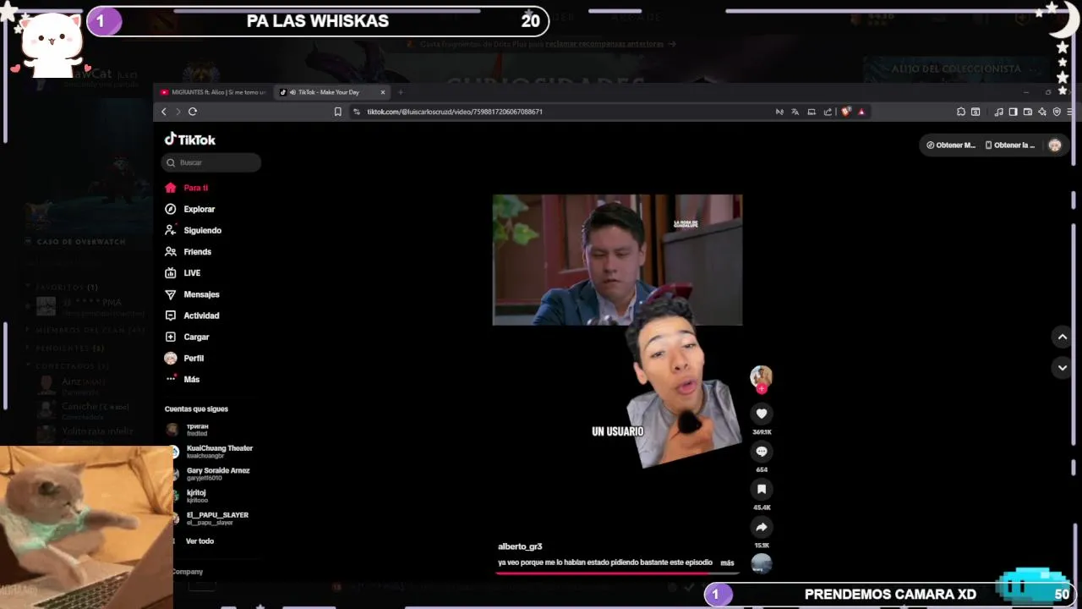Viewport: 1082px width, 609px height.
Task: Mute the TikTok tab's audio icon
Action: click(292, 92)
